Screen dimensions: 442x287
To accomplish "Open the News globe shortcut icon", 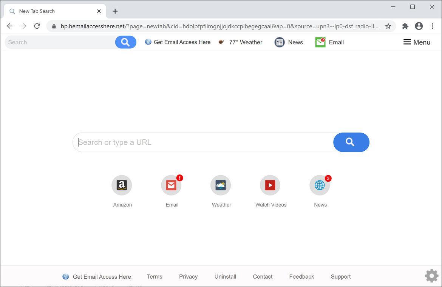I will click(320, 185).
